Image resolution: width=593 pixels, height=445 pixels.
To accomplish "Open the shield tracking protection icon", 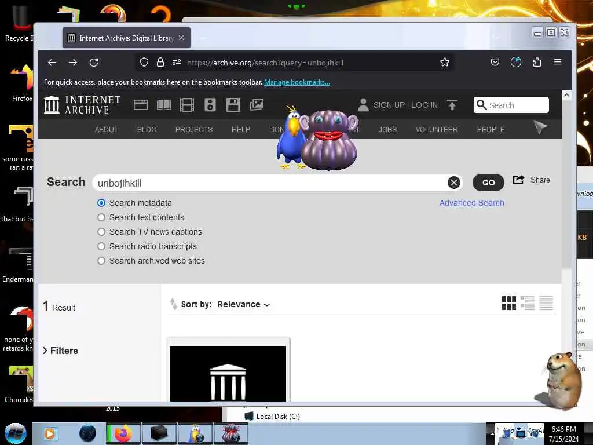I will click(x=144, y=63).
